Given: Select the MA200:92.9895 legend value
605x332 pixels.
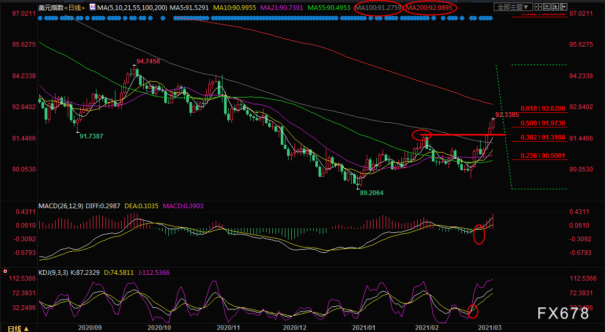Looking at the screenshot, I should click(430, 8).
